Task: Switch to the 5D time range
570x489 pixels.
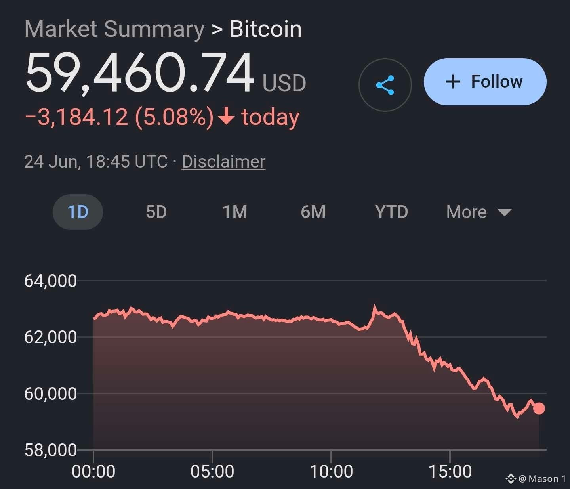Action: pyautogui.click(x=156, y=212)
